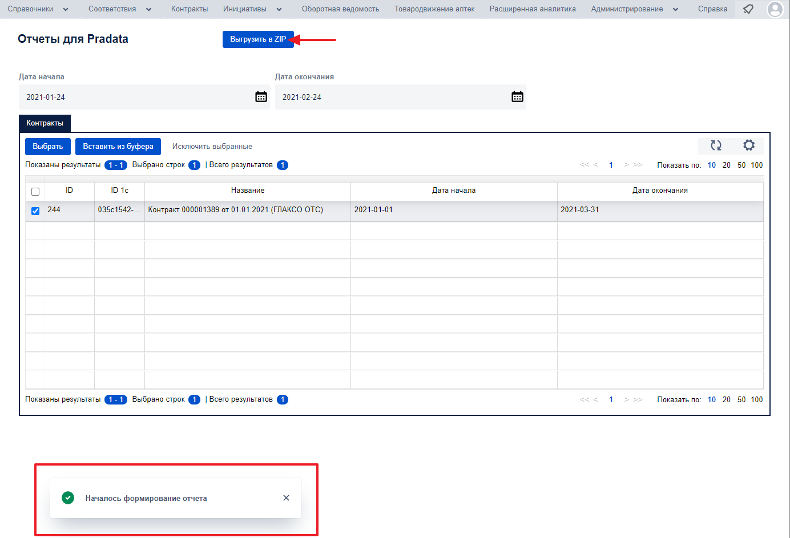Viewport: 790px width, 538px height.
Task: Click the Выбрать button
Action: pyautogui.click(x=48, y=147)
